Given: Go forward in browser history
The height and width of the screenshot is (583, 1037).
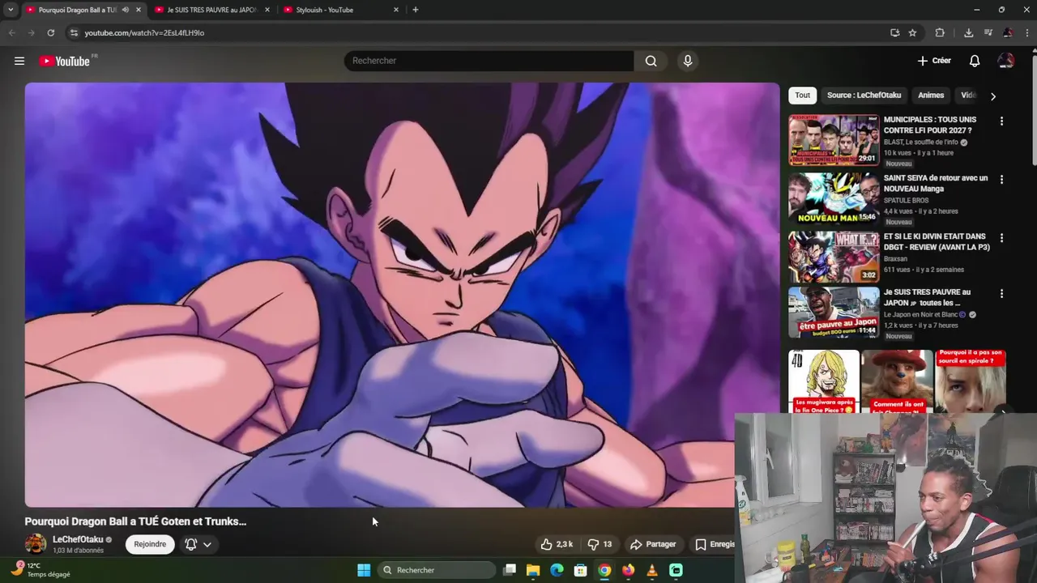Looking at the screenshot, I should pyautogui.click(x=31, y=32).
